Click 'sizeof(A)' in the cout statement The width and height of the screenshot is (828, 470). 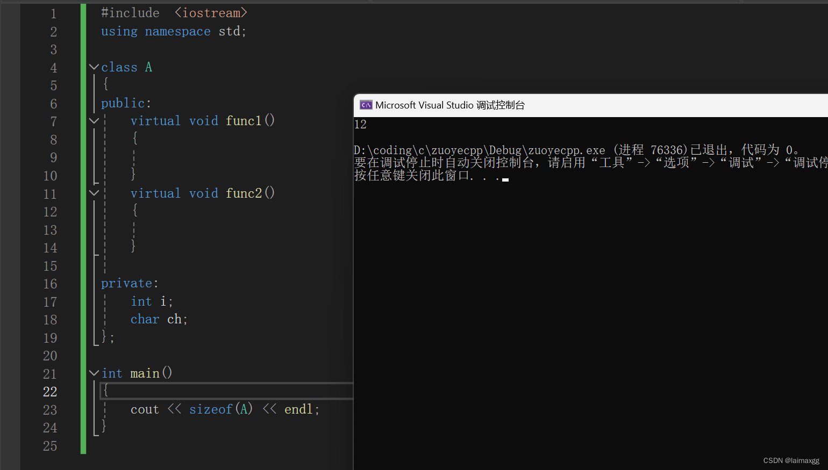(x=221, y=409)
